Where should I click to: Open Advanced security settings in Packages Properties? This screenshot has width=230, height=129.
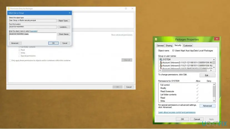pyautogui.click(x=207, y=106)
